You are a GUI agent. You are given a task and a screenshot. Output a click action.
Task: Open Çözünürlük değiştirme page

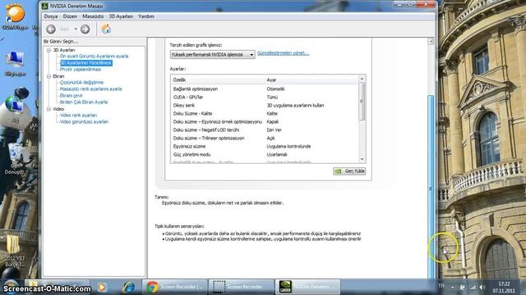(81, 82)
